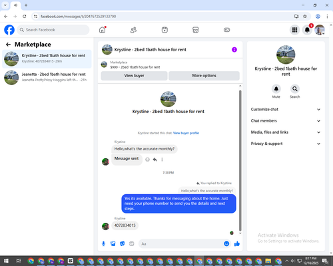Go to the Home feed icon
The width and height of the screenshot is (333, 266).
[x=103, y=30]
